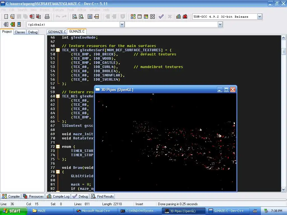Click the Run program window icon
The image size is (287, 215).
140,17
